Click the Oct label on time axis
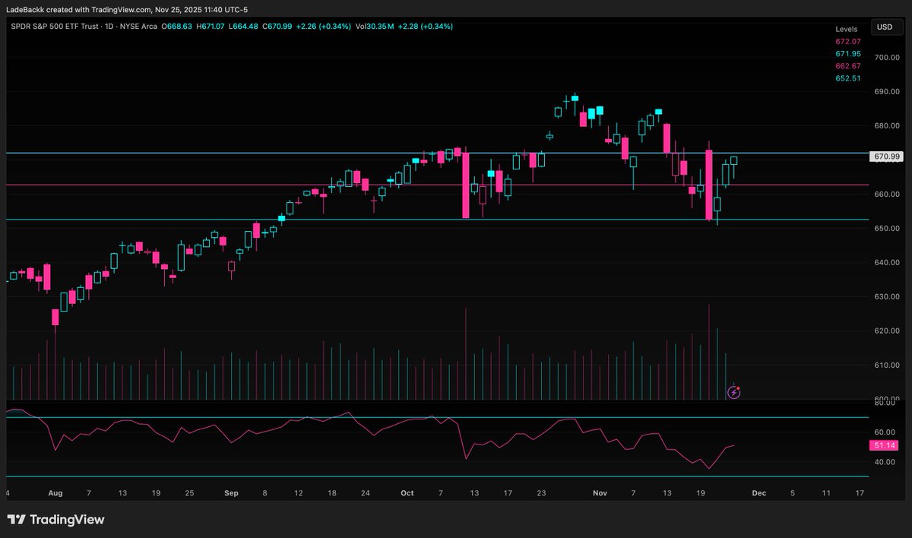This screenshot has width=912, height=538. click(407, 493)
